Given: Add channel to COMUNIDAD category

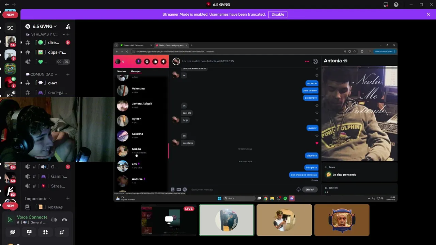Looking at the screenshot, I should point(68,75).
